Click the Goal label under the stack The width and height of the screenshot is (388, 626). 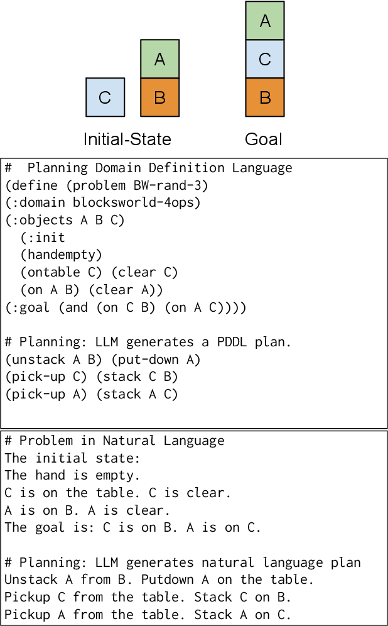pos(263,139)
